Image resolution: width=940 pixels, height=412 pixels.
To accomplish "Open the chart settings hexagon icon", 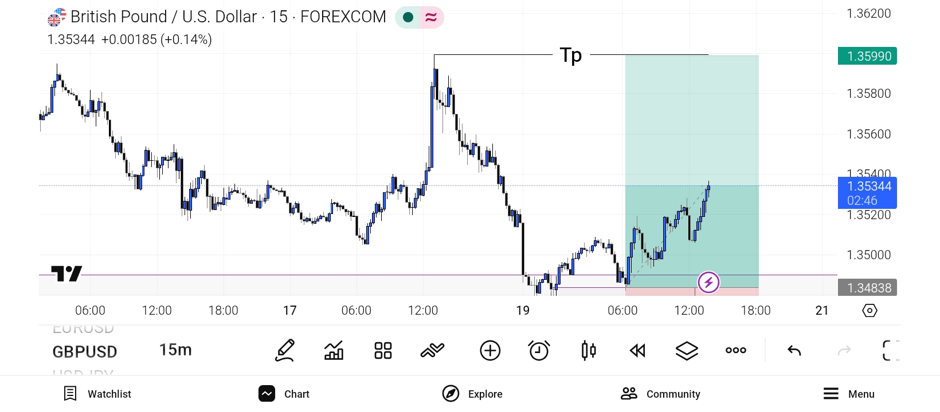I will pos(869,310).
